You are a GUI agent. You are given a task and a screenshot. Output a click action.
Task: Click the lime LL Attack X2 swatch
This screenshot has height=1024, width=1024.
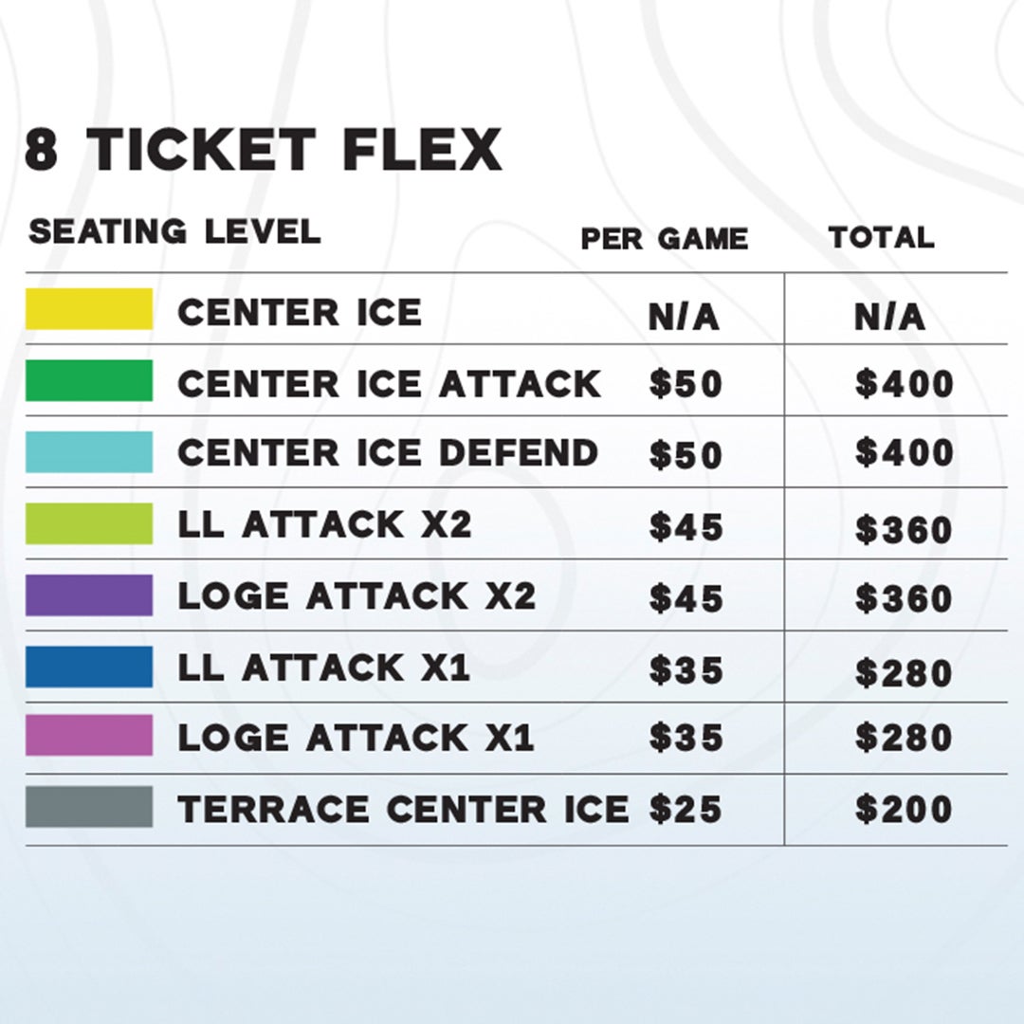pos(89,523)
